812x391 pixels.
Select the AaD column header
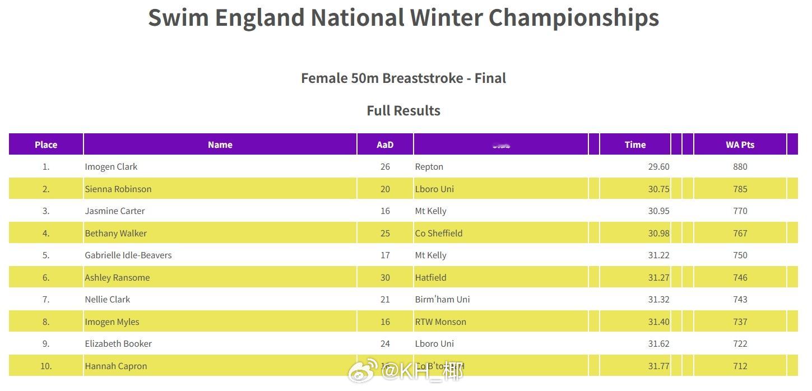[385, 145]
